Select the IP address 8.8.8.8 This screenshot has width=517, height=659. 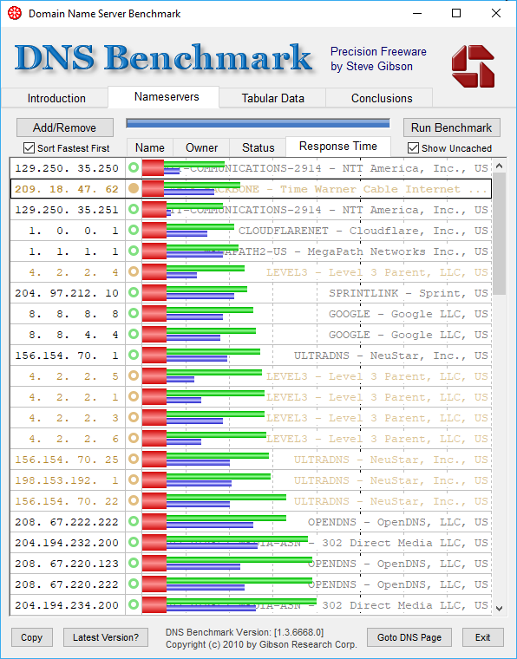(74, 314)
